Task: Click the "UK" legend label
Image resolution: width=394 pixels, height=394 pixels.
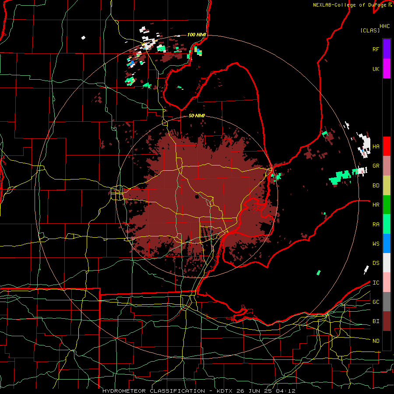Action: [376, 69]
